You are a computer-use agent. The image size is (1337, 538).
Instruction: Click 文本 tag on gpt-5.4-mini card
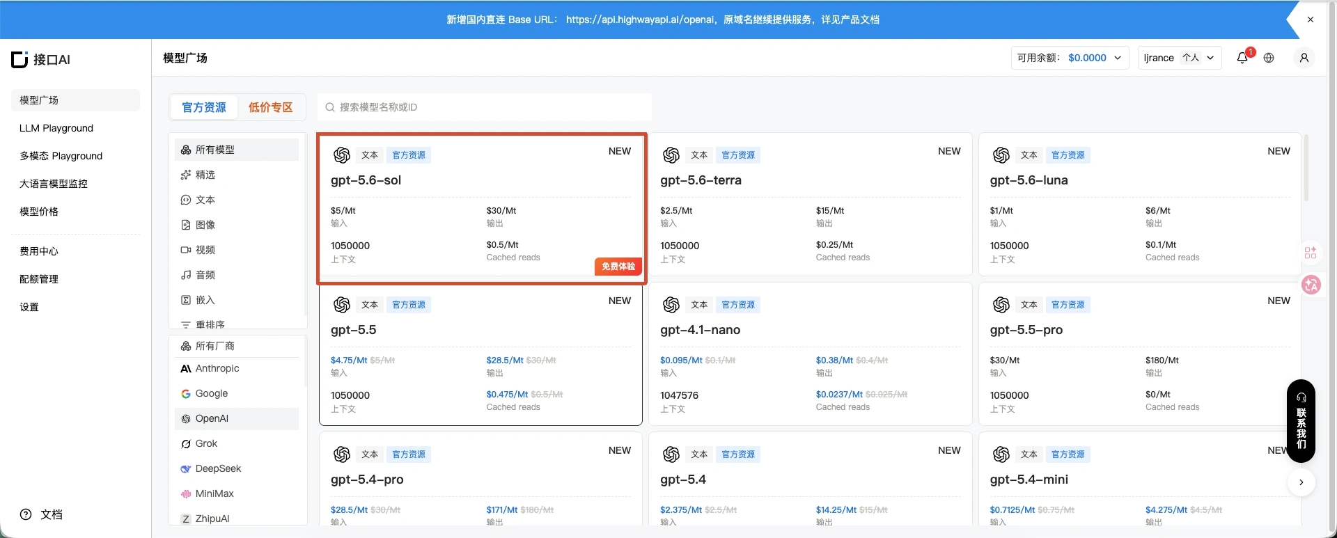1029,454
